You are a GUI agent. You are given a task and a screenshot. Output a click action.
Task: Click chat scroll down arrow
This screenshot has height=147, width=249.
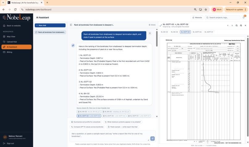(x=157, y=116)
